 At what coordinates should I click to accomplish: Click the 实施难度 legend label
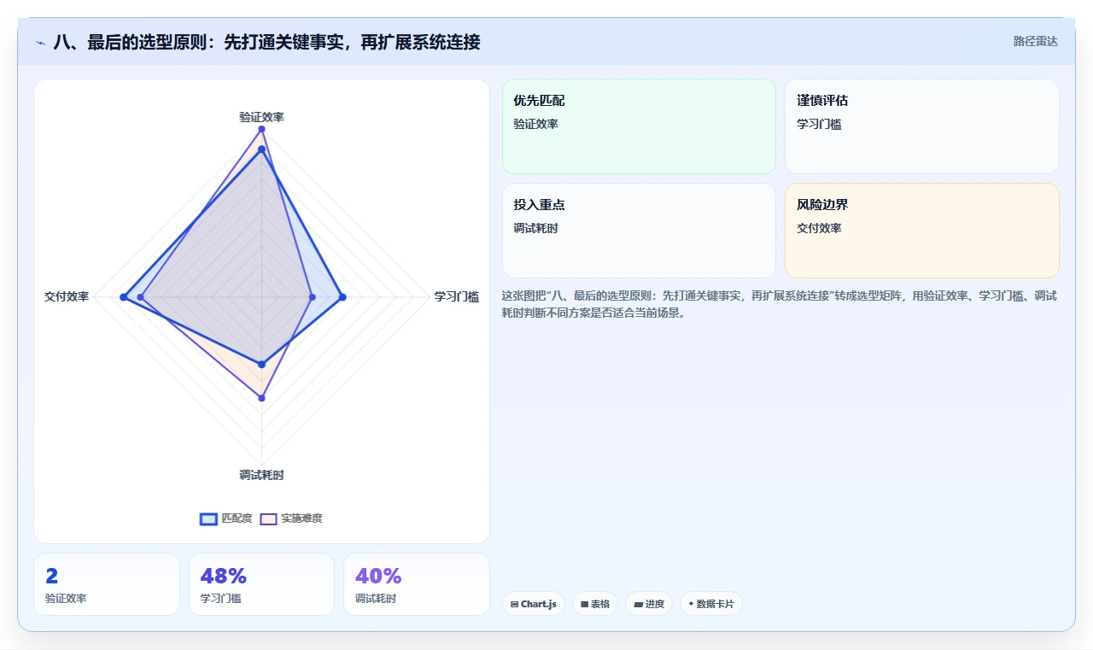(x=301, y=518)
